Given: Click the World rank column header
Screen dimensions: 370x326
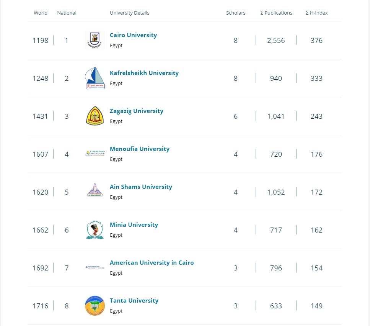Looking at the screenshot, I should coord(41,13).
